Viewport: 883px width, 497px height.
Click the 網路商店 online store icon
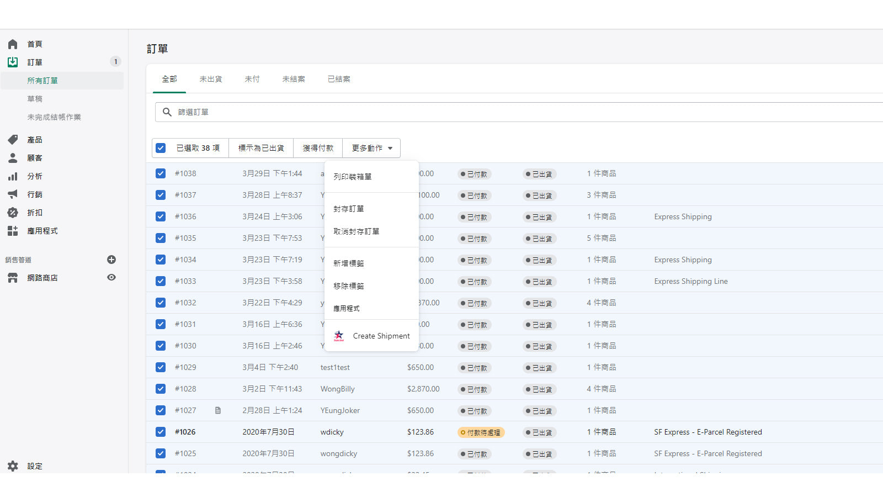[13, 278]
